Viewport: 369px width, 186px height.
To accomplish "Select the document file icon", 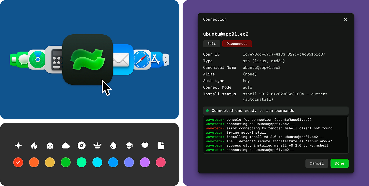I will [161, 146].
